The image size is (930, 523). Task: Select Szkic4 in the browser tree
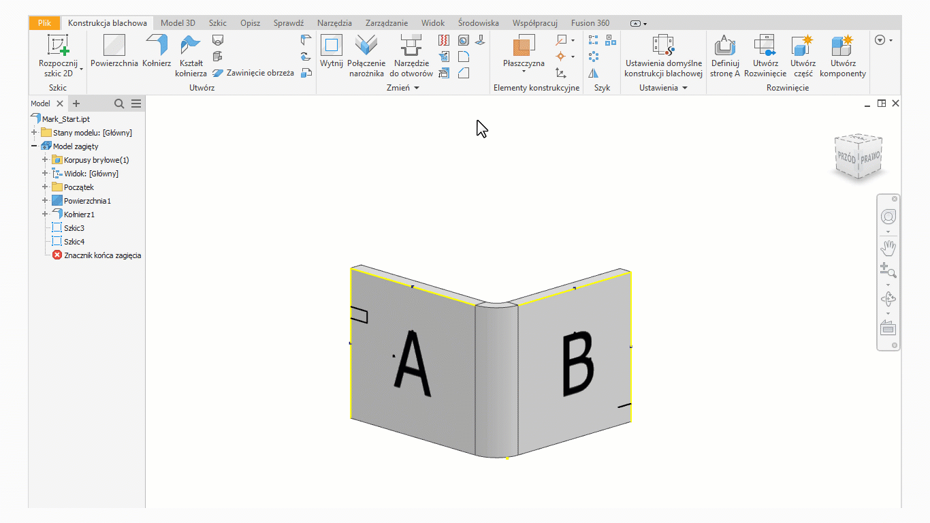tap(74, 242)
